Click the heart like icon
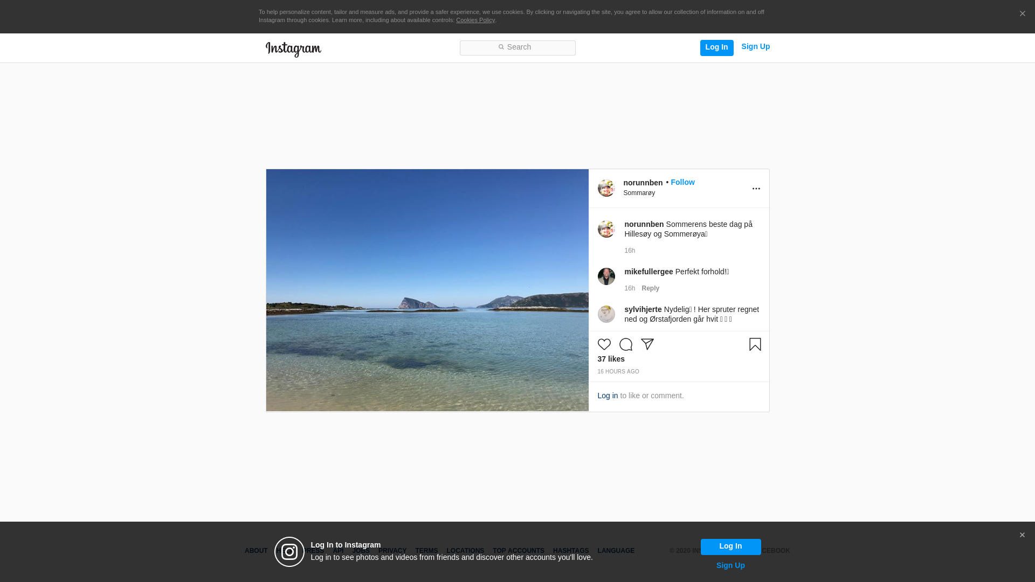Viewport: 1035px width, 582px height. [604, 344]
